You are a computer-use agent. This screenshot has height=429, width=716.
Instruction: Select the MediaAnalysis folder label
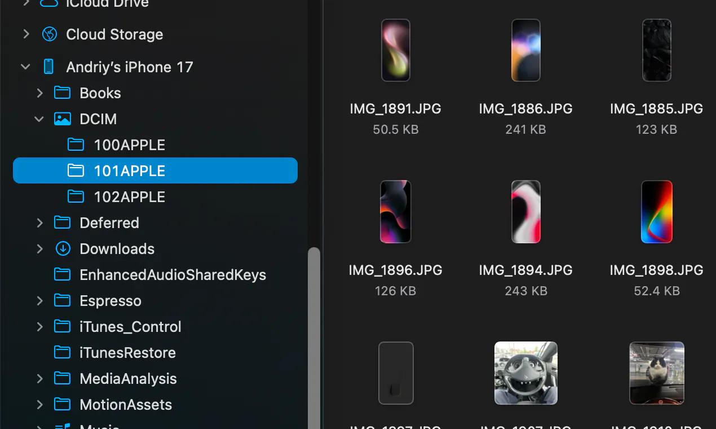129,379
